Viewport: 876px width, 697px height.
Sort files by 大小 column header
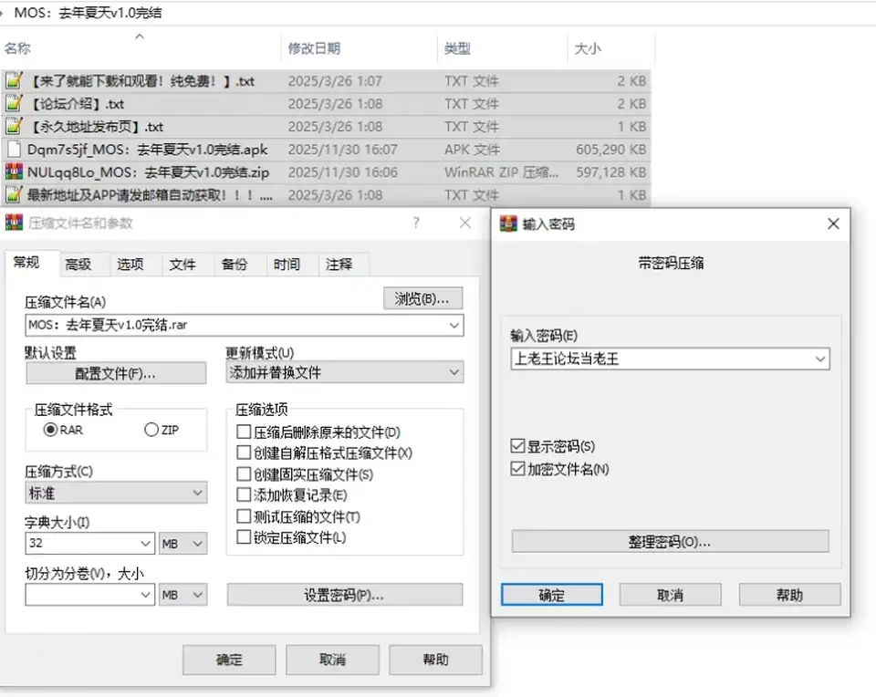click(x=610, y=48)
